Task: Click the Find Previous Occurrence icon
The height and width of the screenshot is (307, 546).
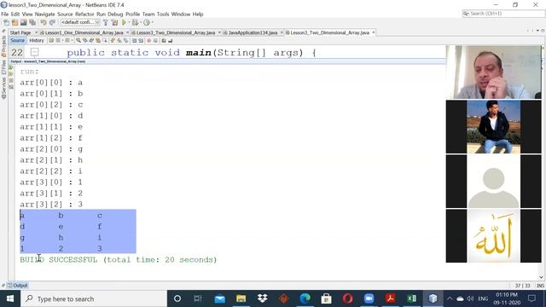Action: [84, 41]
